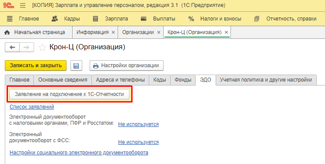
Task: Save using the floppy disk icon
Action: coord(76,65)
